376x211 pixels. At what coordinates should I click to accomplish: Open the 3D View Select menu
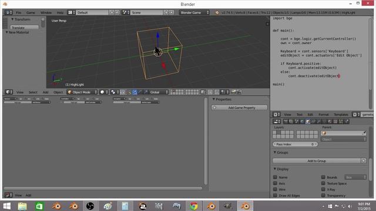[x=33, y=92]
